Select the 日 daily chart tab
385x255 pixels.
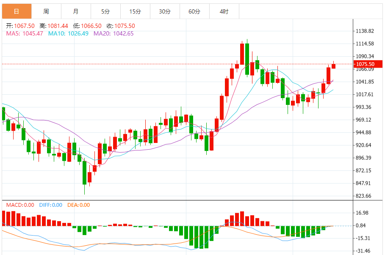pos(17,11)
